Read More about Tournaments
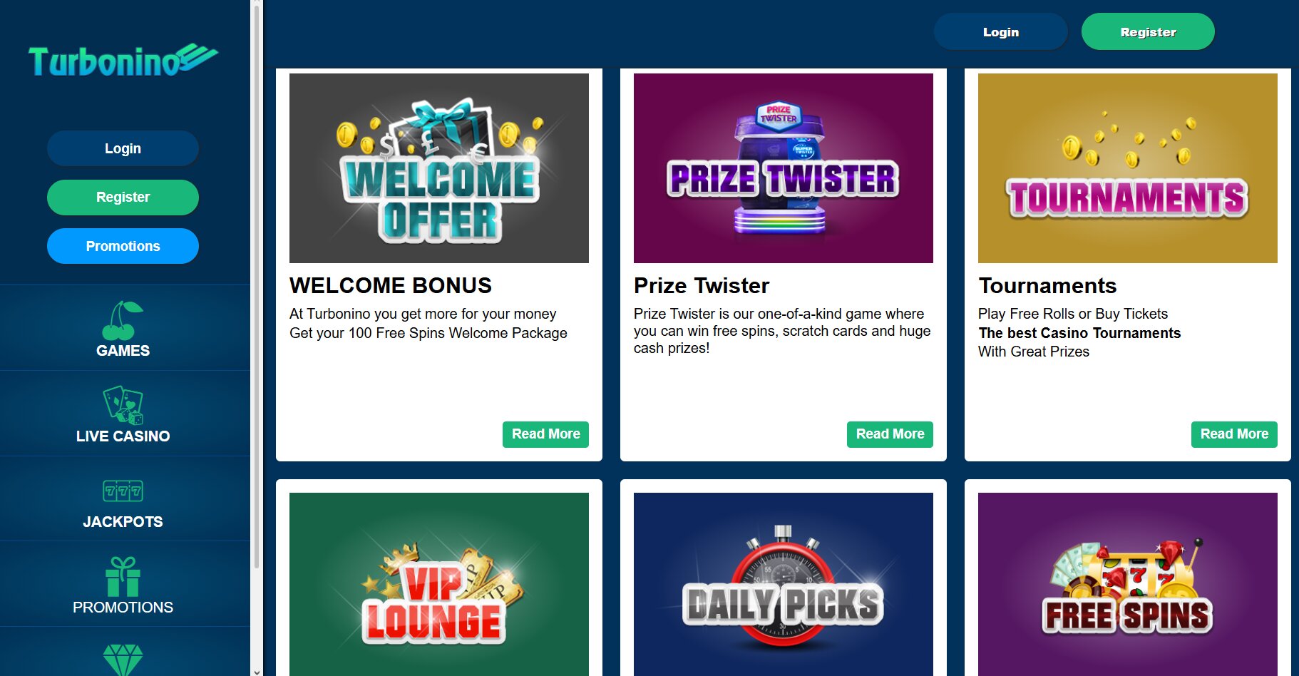The width and height of the screenshot is (1299, 676). 1234,434
